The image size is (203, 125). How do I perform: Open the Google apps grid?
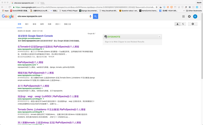click(x=183, y=17)
